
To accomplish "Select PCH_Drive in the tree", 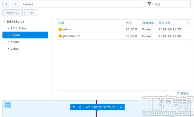I will tap(18, 28).
